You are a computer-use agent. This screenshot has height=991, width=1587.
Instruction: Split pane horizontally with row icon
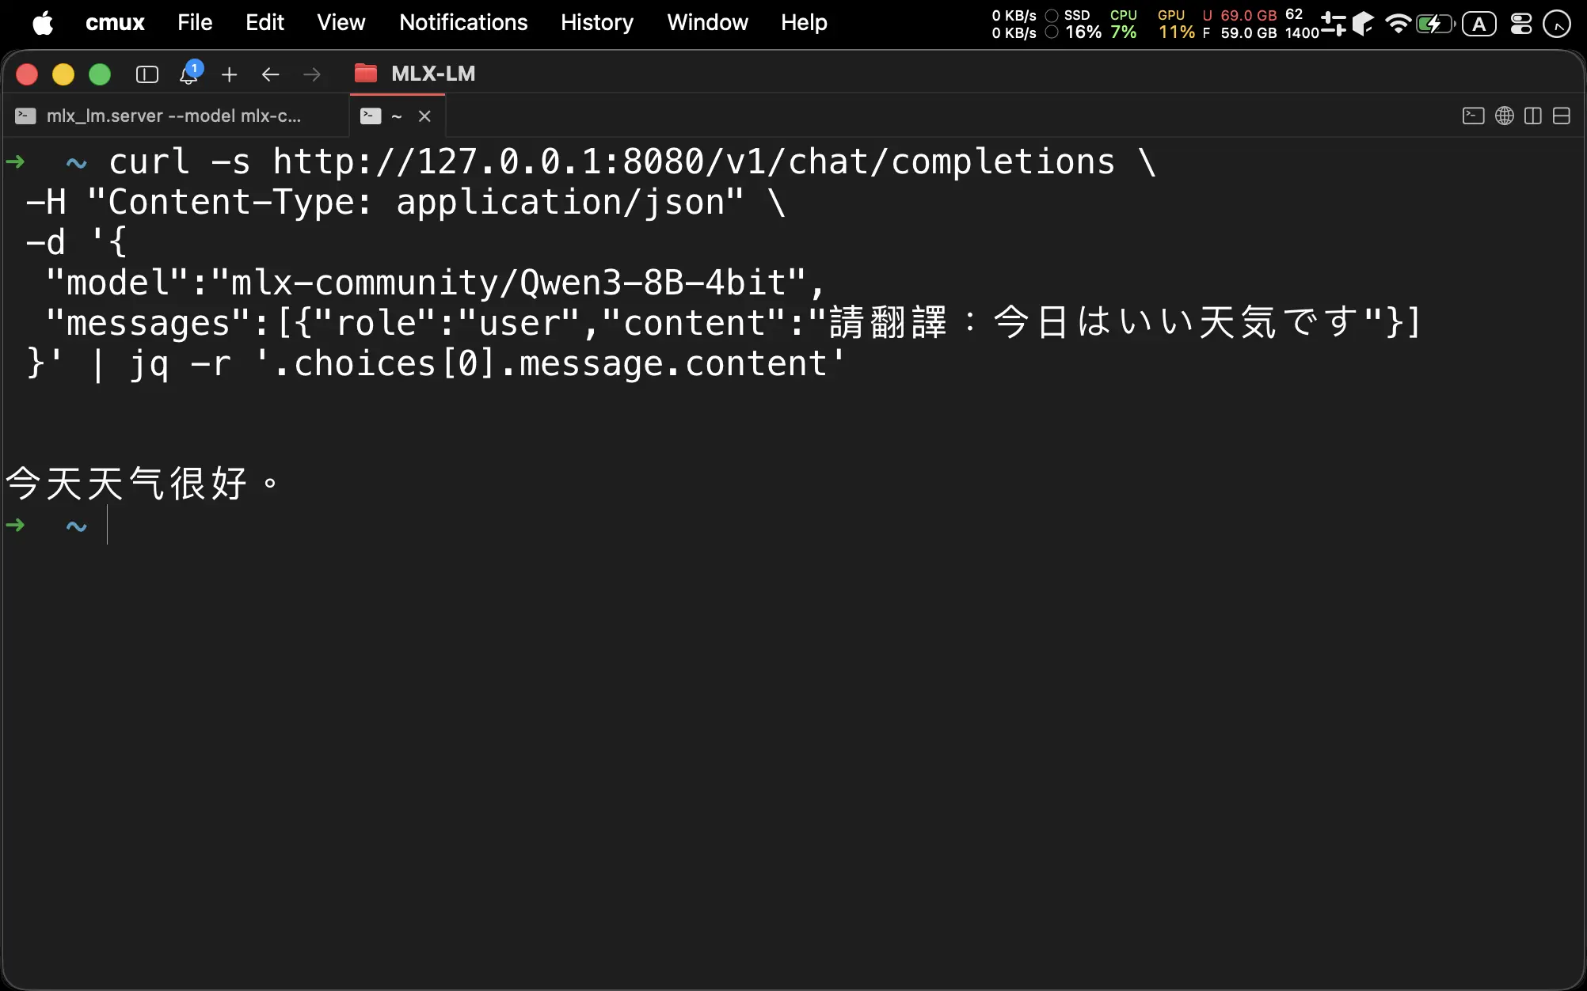click(1562, 116)
